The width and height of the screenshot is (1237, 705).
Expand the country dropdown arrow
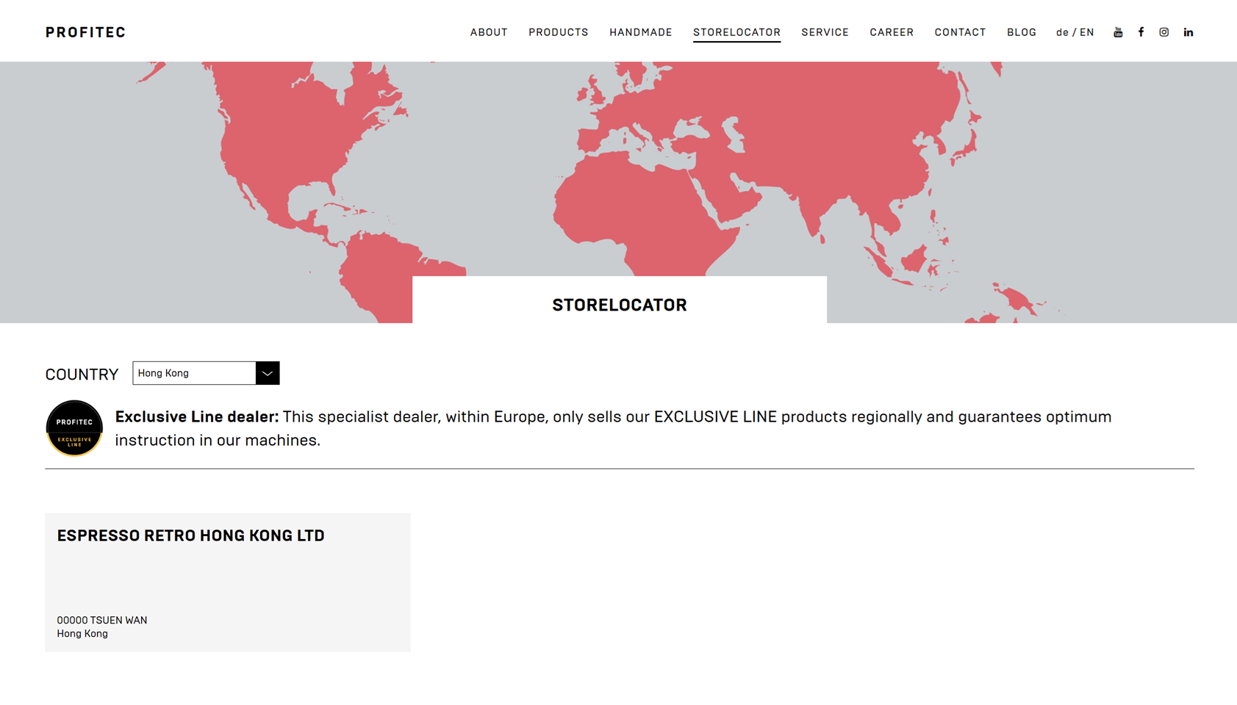coord(268,373)
